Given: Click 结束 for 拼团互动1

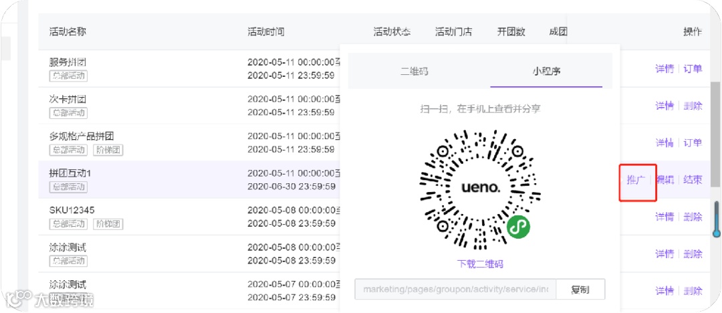Looking at the screenshot, I should point(693,180).
